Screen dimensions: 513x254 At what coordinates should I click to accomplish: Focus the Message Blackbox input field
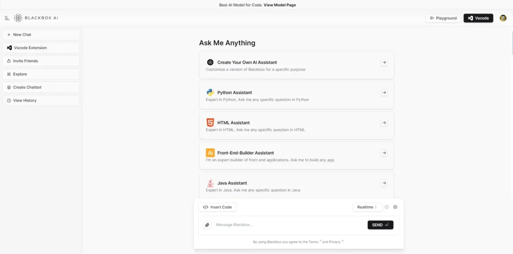coord(290,225)
